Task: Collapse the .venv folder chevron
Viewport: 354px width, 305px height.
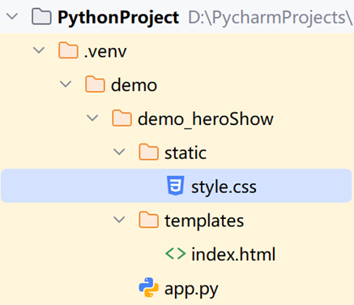Action: click(x=39, y=50)
